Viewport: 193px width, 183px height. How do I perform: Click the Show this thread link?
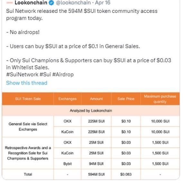point(27,83)
